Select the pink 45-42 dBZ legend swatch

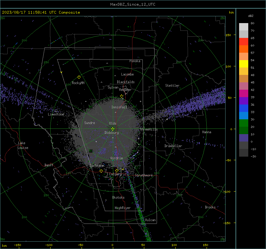point(244,86)
